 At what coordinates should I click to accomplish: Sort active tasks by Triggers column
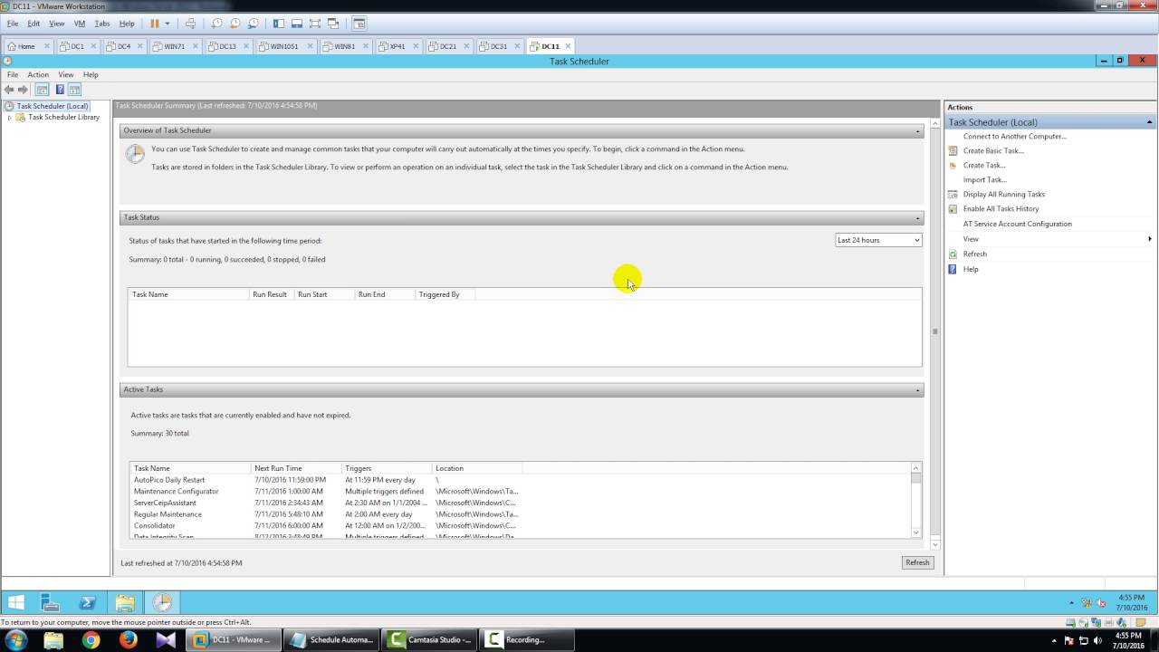[386, 468]
